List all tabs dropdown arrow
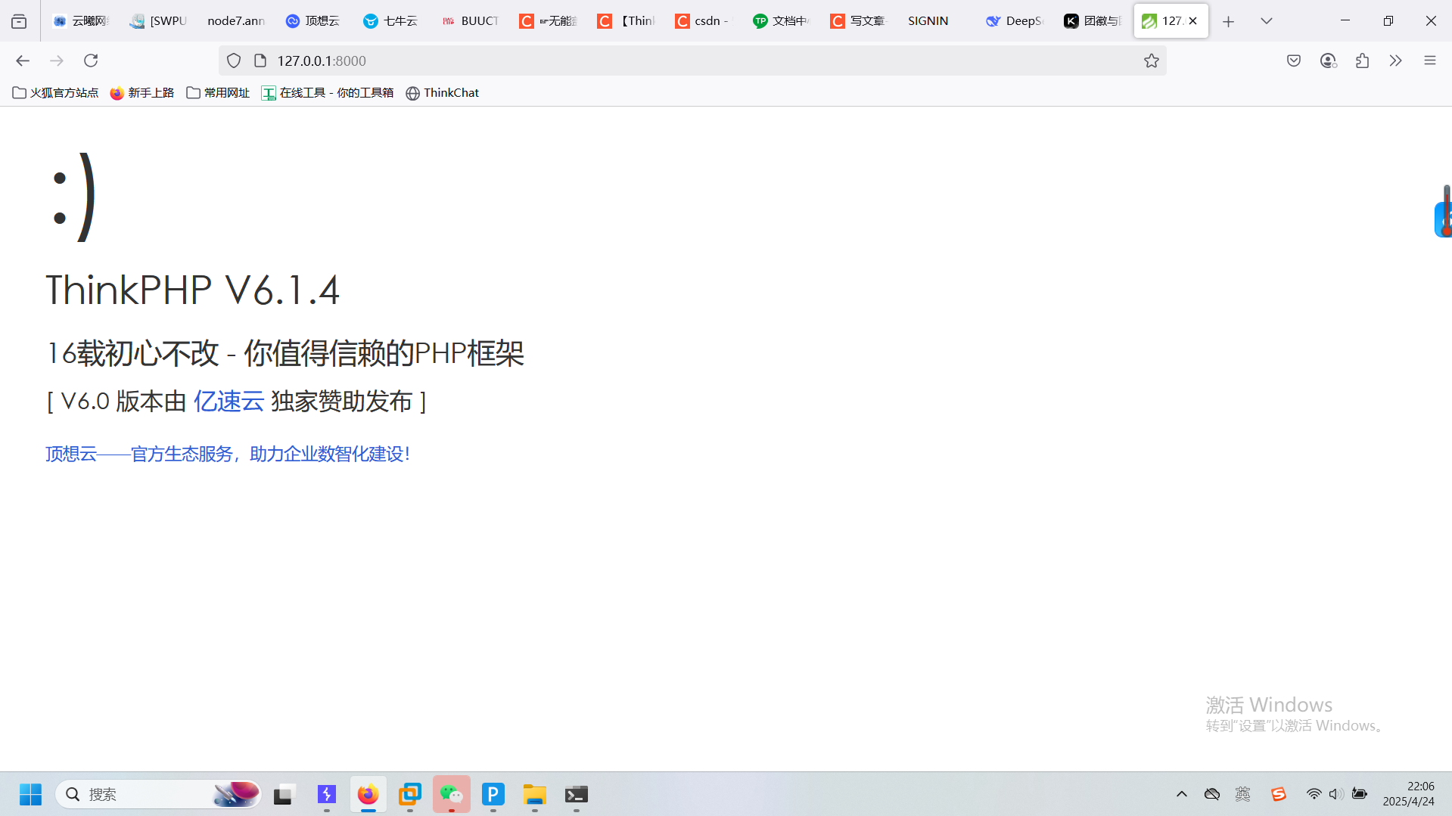Image resolution: width=1452 pixels, height=816 pixels. tap(1266, 21)
